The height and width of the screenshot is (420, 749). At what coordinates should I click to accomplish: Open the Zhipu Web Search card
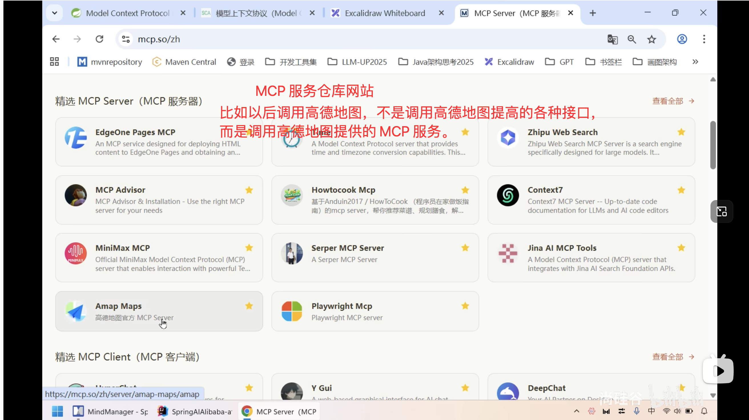[591, 142]
